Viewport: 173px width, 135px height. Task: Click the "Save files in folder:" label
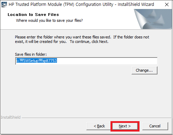point(31,54)
